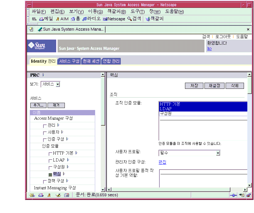
Task: Open Composer from the status bar icon
Action: [58, 195]
